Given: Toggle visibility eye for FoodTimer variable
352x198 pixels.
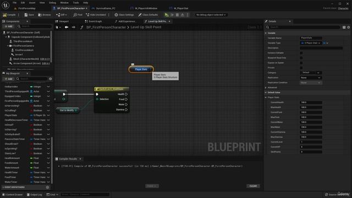Looking at the screenshot, I should [48, 177].
